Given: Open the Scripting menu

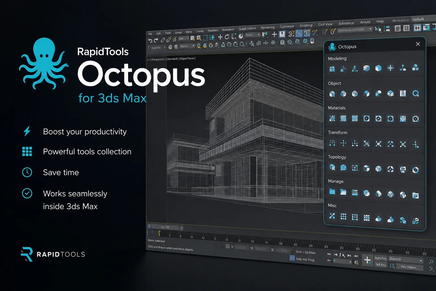Looking at the screenshot, I should click(306, 25).
